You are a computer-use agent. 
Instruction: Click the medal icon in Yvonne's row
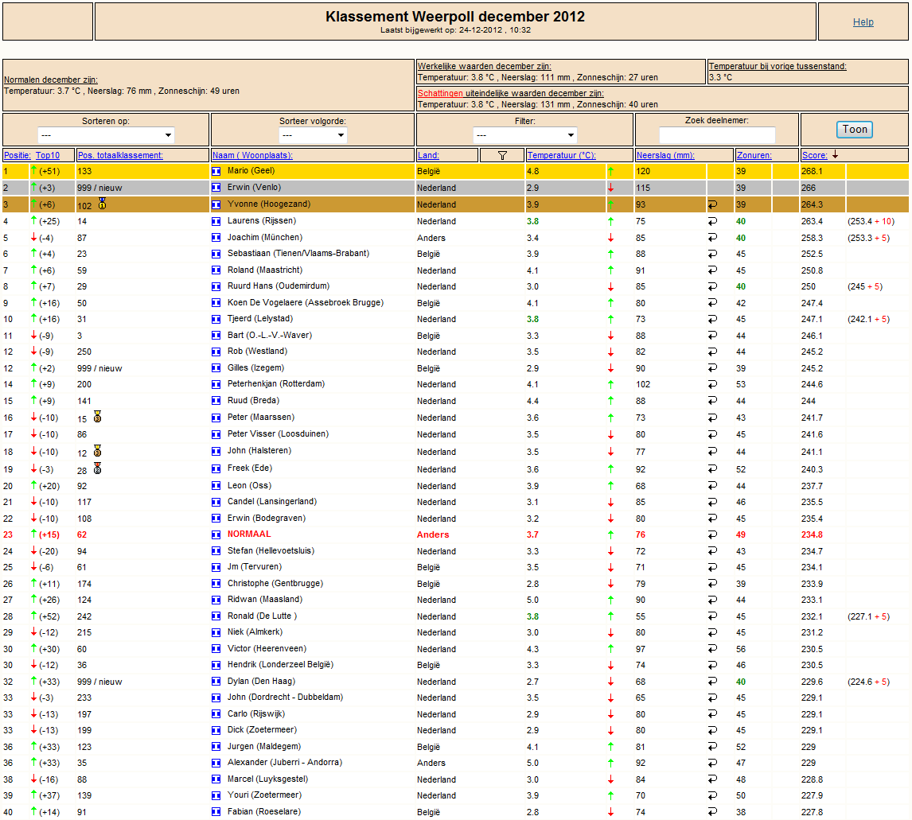(x=103, y=204)
